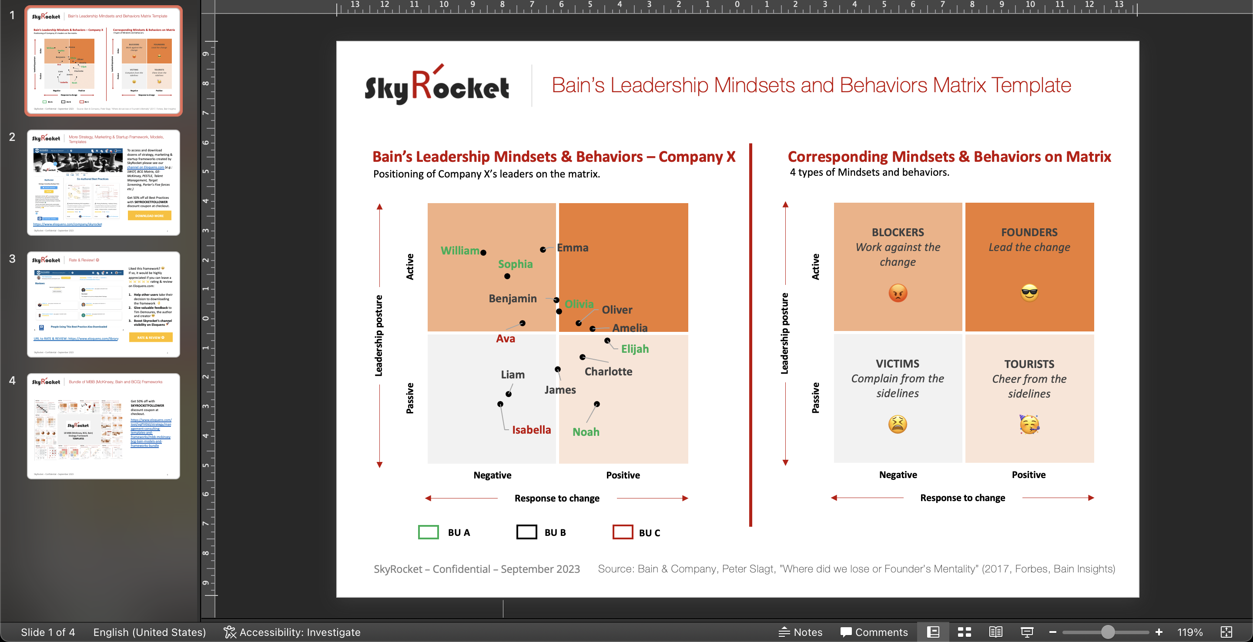Click the William label
This screenshot has height=642, width=1253.
460,251
